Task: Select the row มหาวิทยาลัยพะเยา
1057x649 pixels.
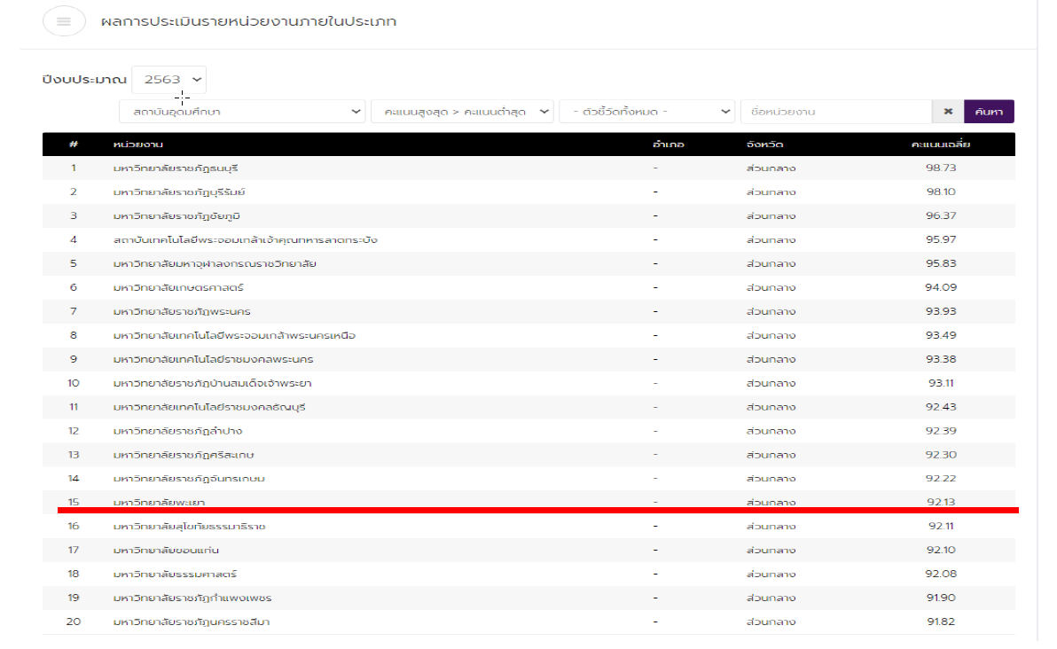Action: click(x=528, y=502)
